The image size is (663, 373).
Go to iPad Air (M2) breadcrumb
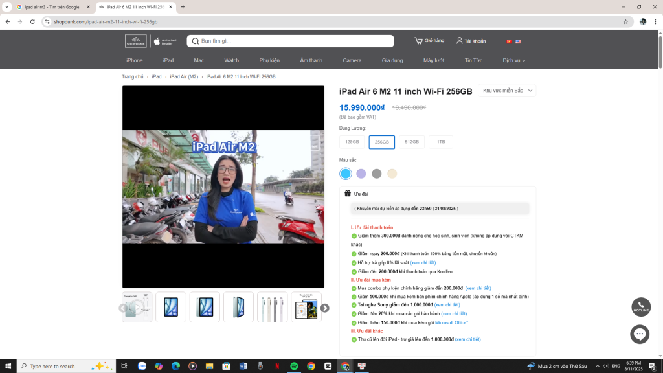coord(184,76)
